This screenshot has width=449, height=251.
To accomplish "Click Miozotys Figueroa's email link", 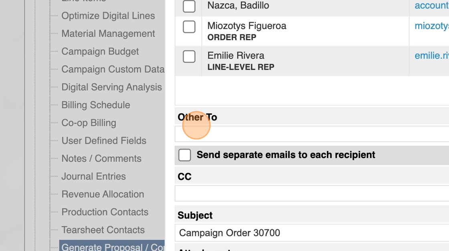I will click(x=431, y=26).
